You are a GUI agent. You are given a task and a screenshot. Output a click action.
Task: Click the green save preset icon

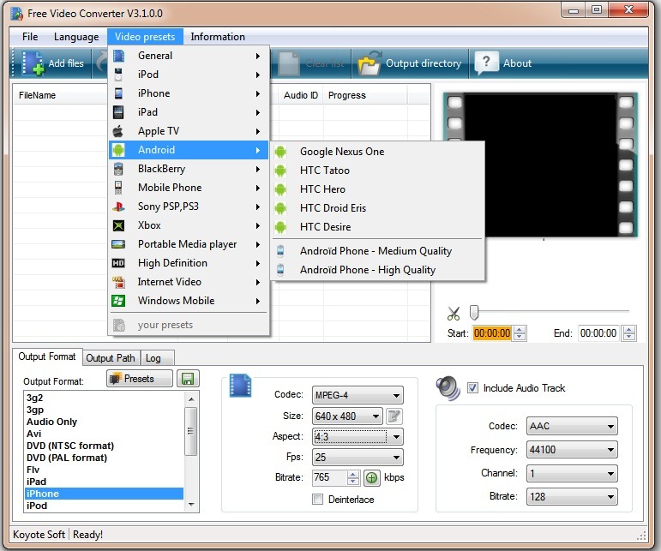click(188, 379)
